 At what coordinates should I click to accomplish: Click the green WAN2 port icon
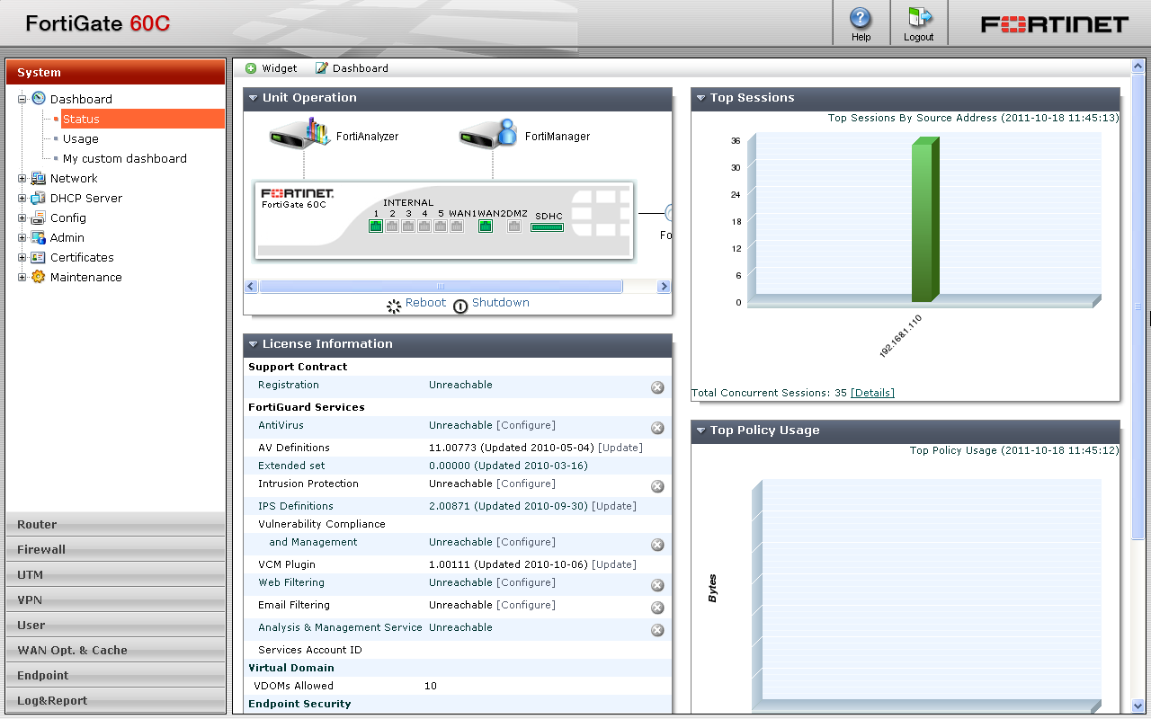click(x=486, y=226)
